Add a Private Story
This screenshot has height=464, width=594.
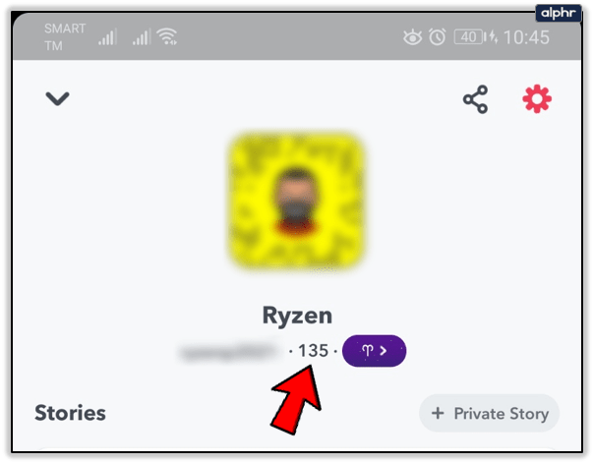[489, 413]
